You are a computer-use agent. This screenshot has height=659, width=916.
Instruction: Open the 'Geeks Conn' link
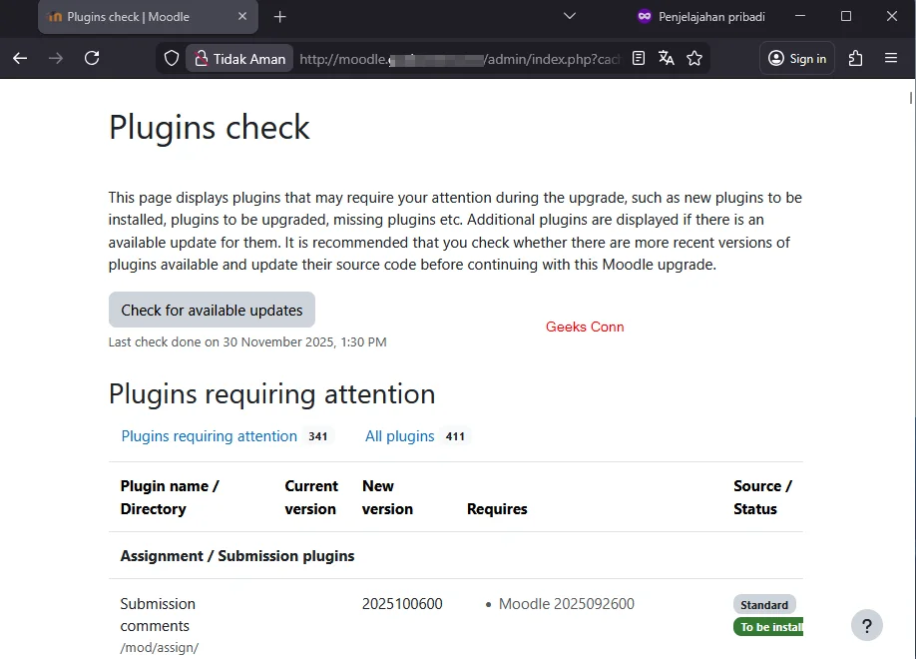point(585,327)
